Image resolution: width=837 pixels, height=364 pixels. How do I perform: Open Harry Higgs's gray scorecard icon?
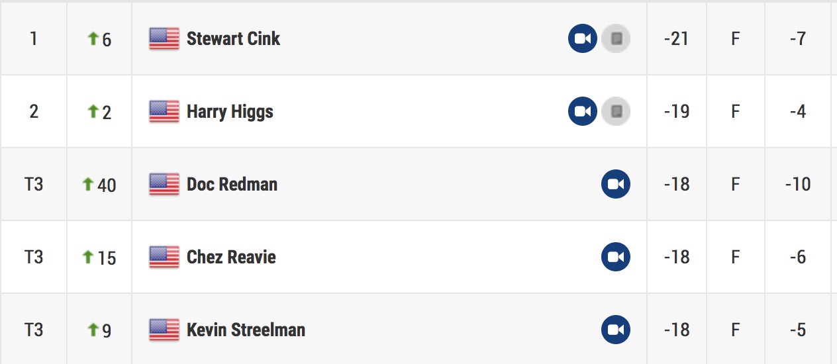click(616, 111)
